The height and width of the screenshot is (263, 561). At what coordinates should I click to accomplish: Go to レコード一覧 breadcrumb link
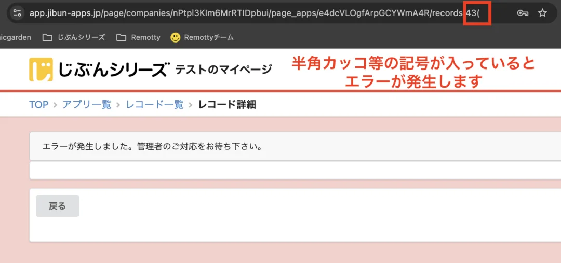[155, 105]
